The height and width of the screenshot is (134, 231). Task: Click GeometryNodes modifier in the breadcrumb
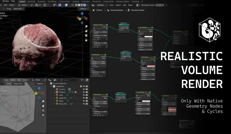pyautogui.click(x=117, y=10)
